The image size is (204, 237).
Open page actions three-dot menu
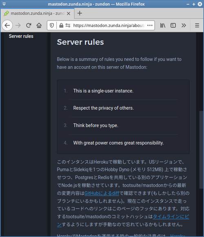150,25
